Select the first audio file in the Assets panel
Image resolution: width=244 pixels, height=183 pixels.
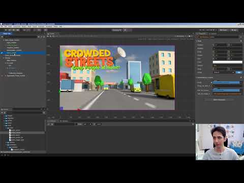click(16, 130)
